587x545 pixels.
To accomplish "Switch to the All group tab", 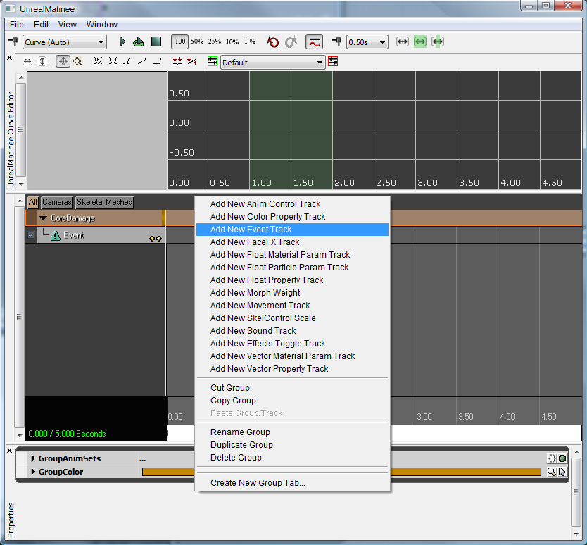I will tap(33, 202).
